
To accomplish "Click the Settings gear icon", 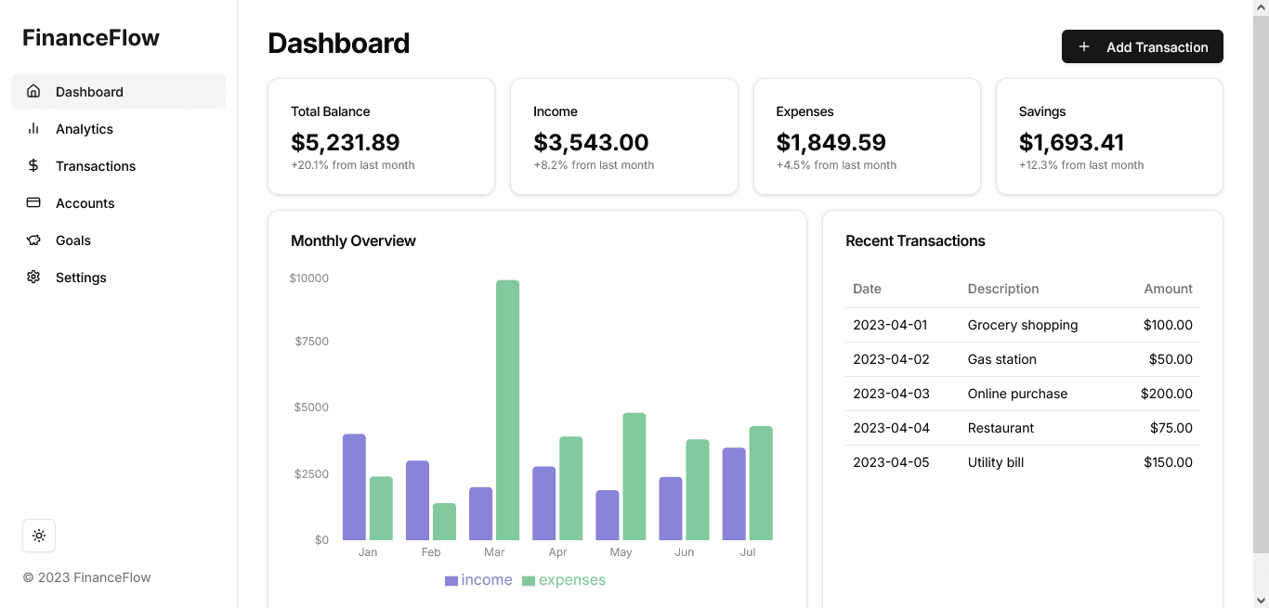I will (33, 277).
